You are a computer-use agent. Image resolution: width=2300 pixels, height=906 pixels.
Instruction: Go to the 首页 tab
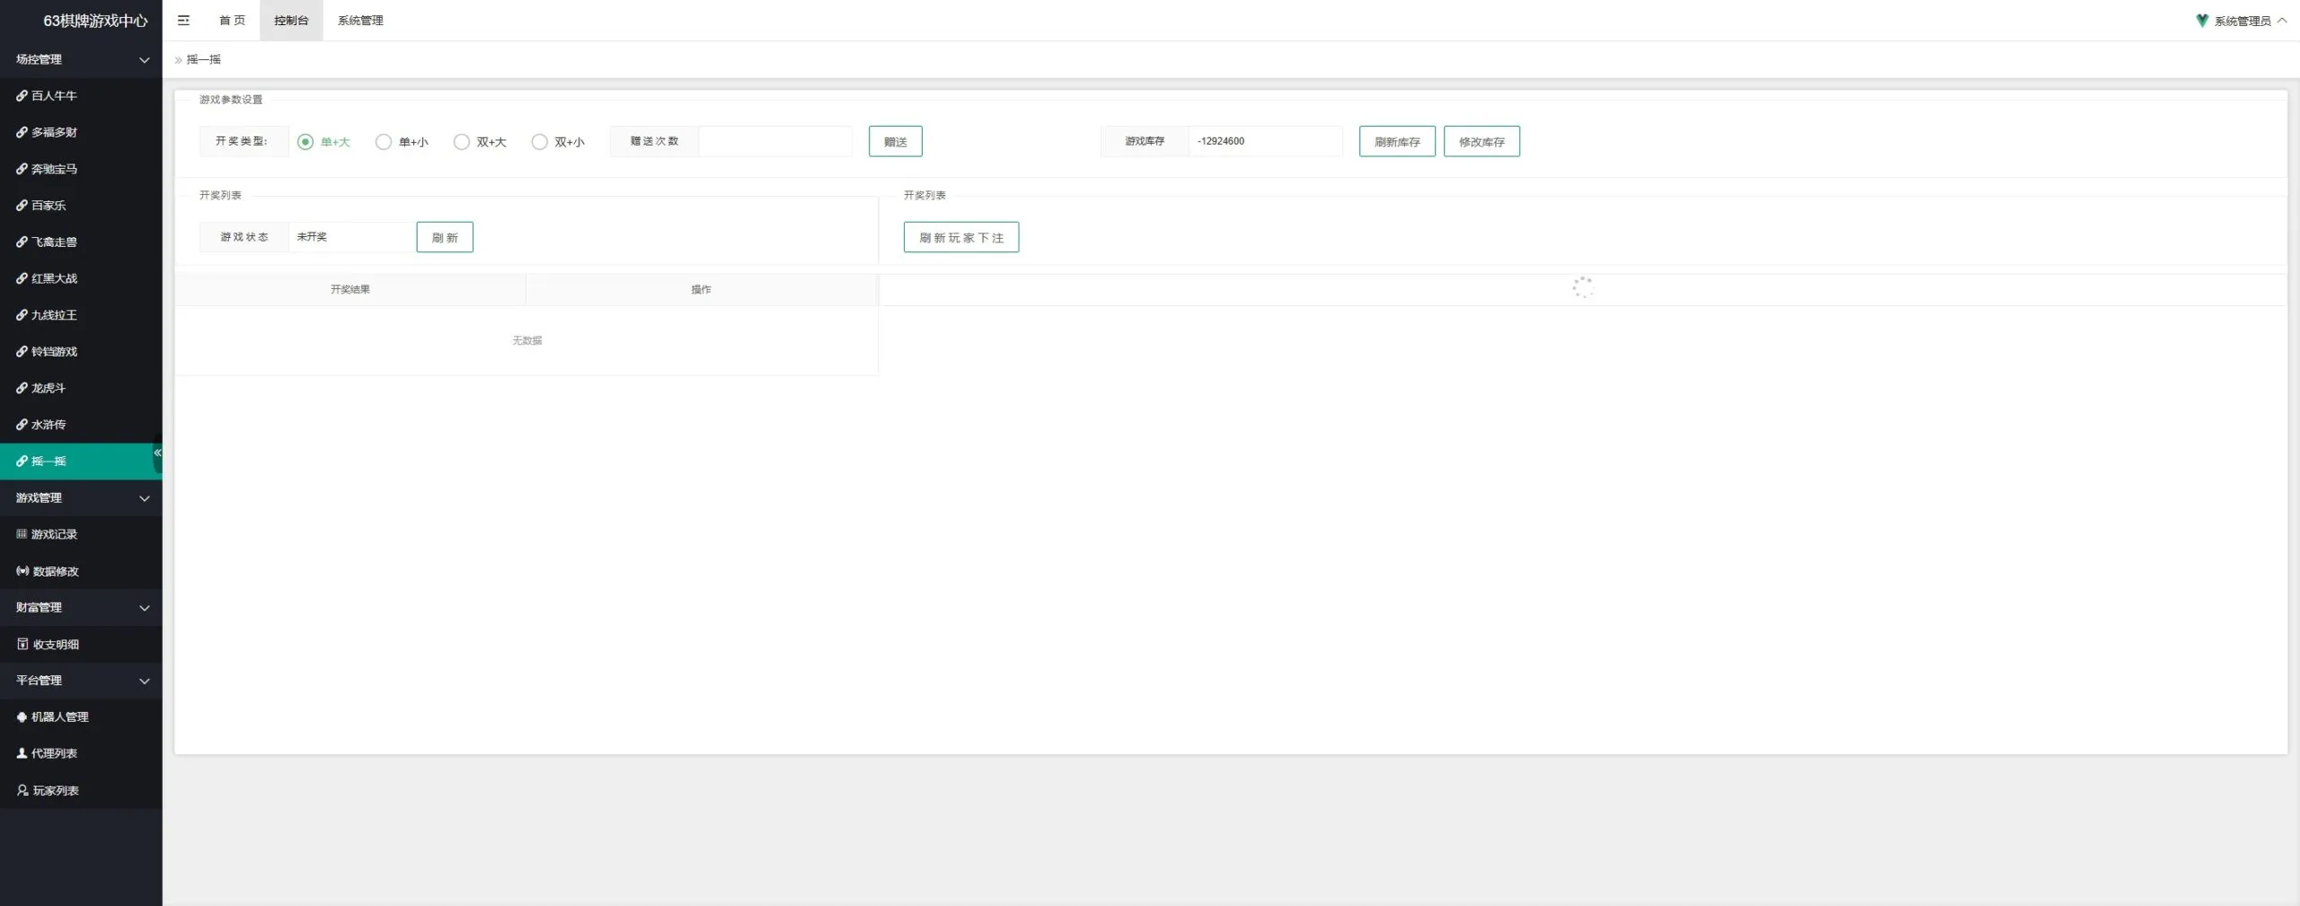232,21
